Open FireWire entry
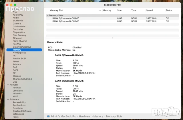Screen dimensions: 183x120 [17, 44]
